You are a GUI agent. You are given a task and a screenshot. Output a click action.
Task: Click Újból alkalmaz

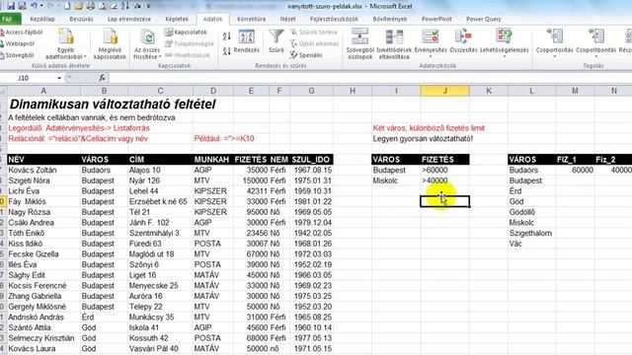pos(314,43)
